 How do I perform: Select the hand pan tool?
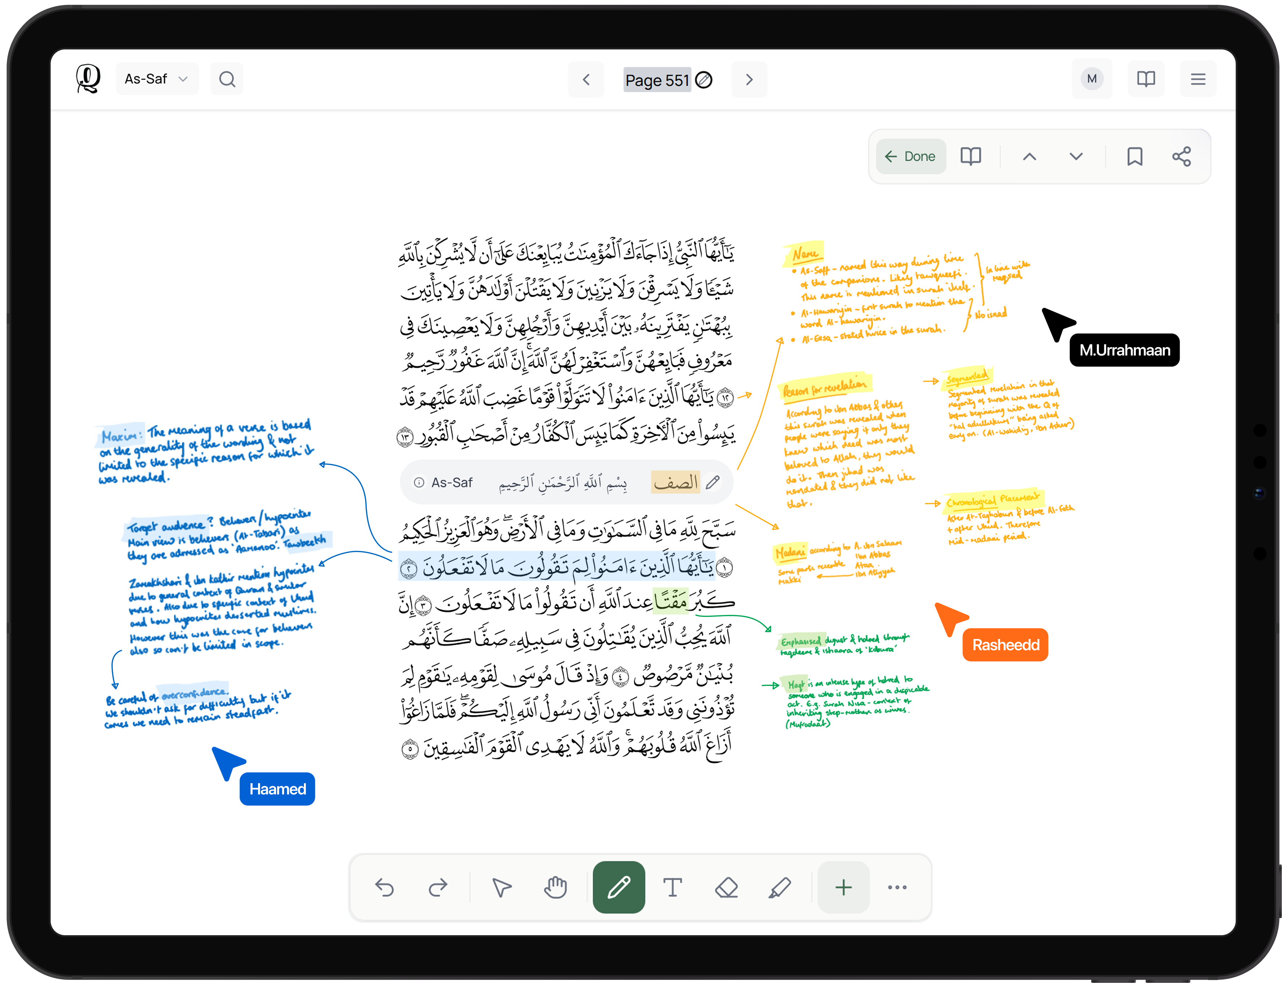(555, 887)
